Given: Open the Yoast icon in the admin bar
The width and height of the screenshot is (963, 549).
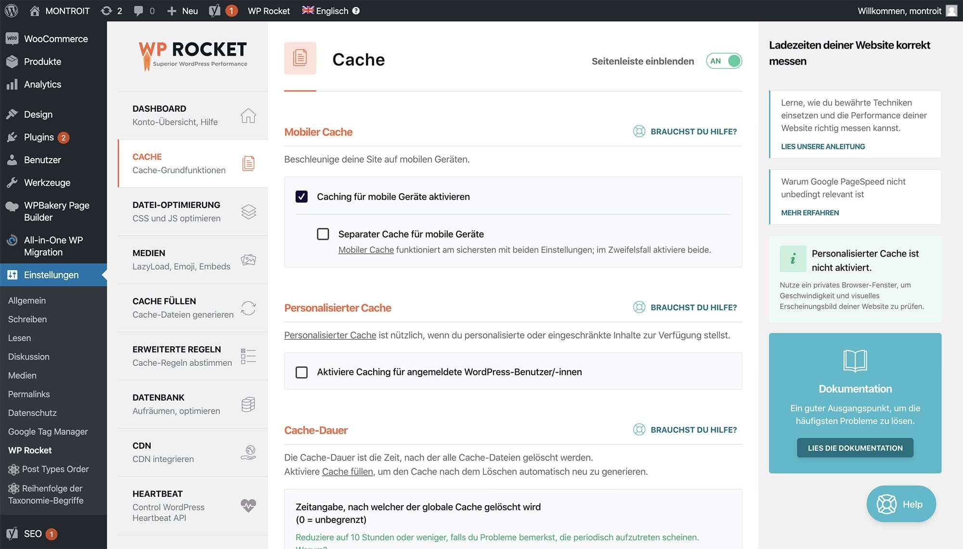Looking at the screenshot, I should coord(215,11).
